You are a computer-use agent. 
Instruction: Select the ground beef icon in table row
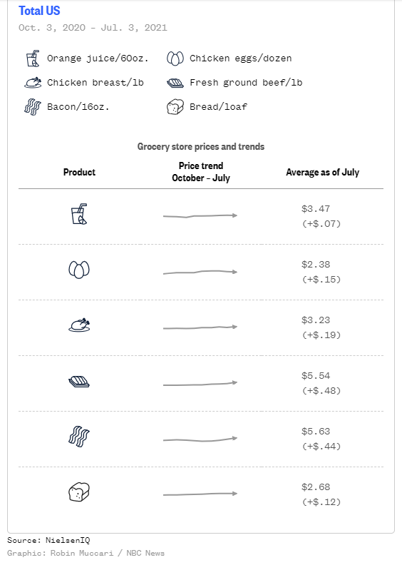coord(79,382)
